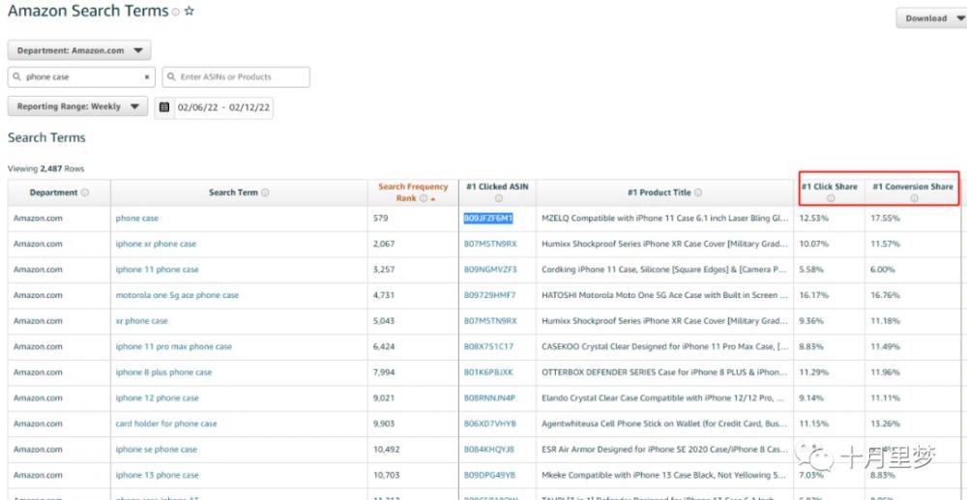Click the star favorite icon beside Amazon Search Terms
967x500 pixels.
pyautogui.click(x=190, y=11)
